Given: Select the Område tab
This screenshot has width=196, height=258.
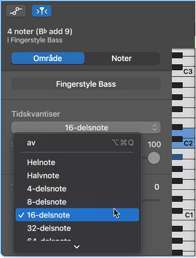Looking at the screenshot, I should click(48, 58).
